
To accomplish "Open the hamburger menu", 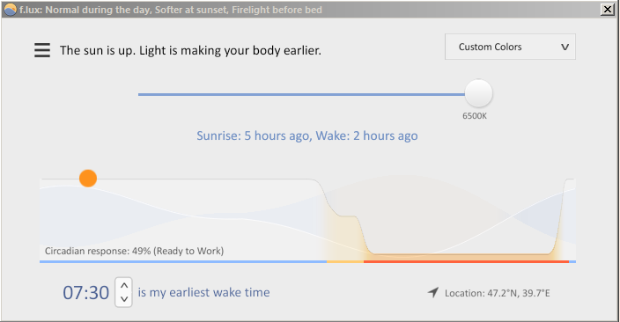I will (42, 50).
